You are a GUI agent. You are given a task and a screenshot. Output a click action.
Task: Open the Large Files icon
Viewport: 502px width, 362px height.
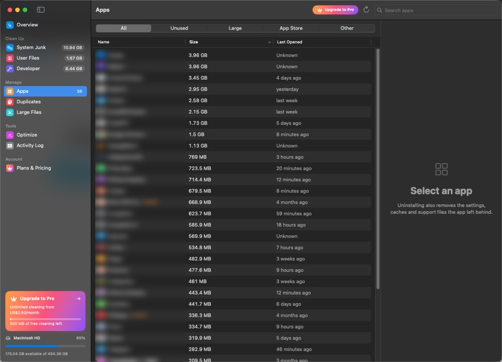coord(10,112)
